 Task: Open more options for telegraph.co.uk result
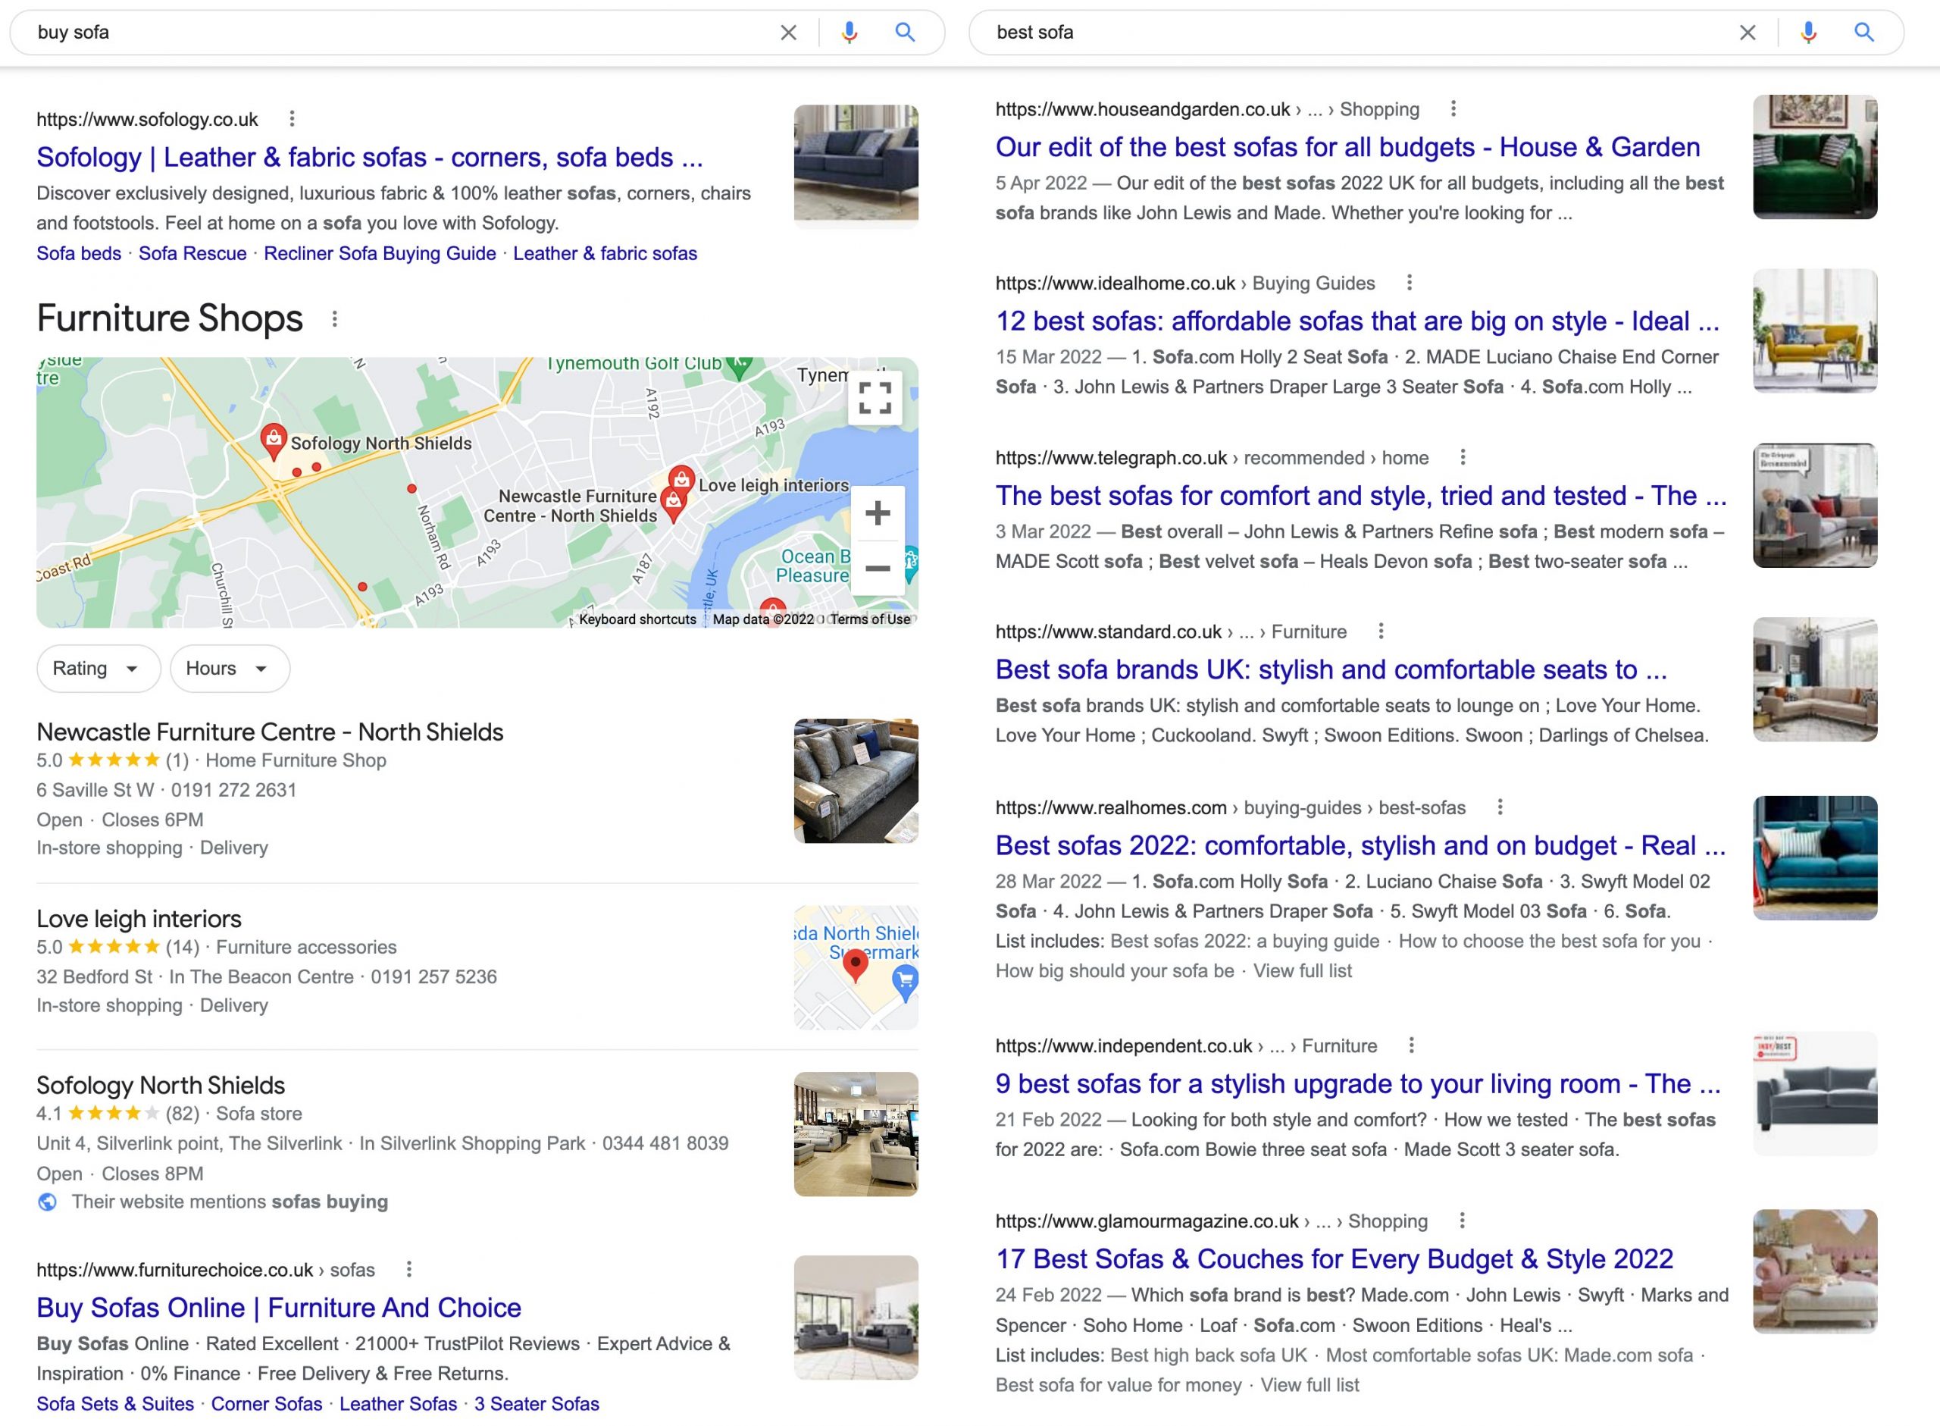(1462, 457)
